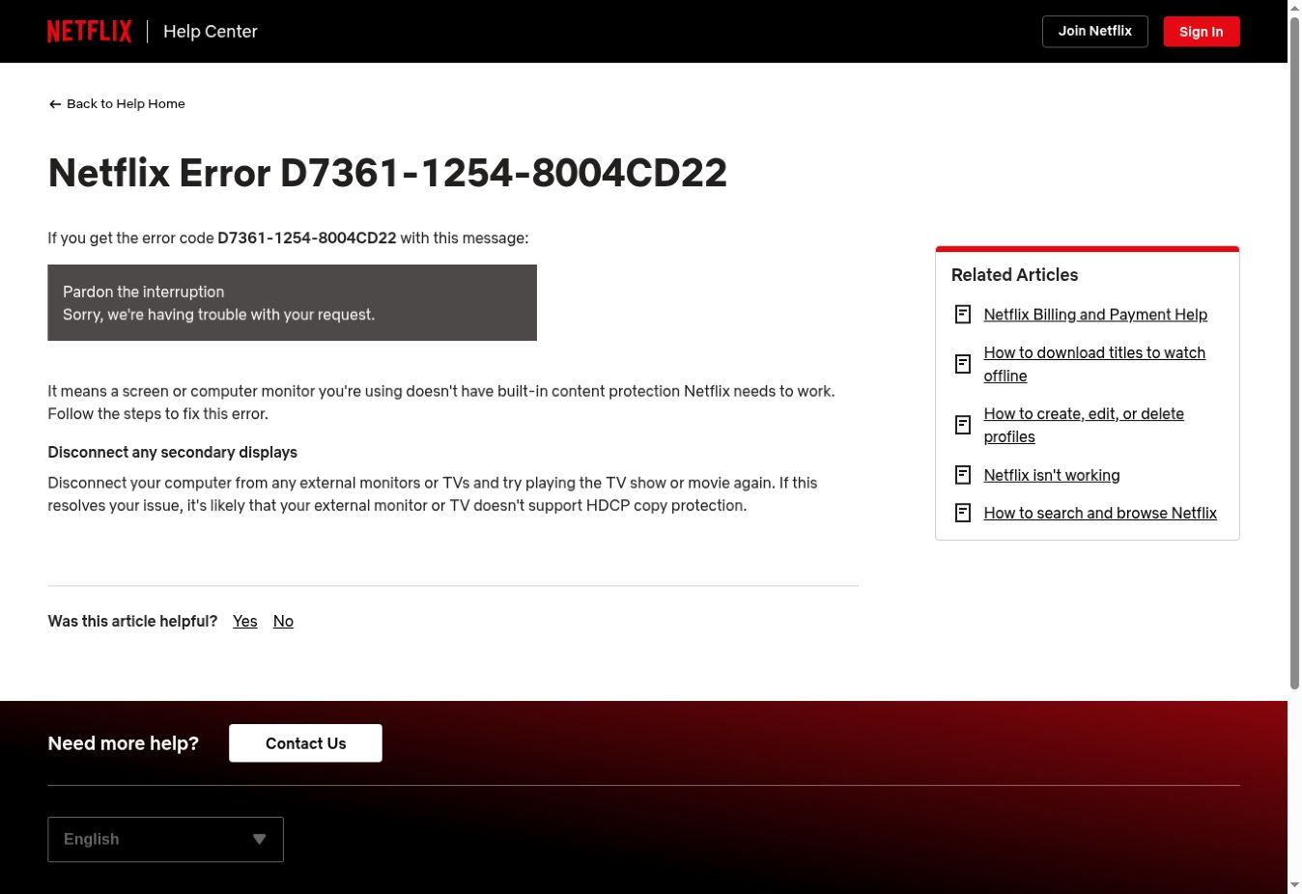Mark article helpful with Yes
Screen dimensions: 1302x894
click(x=245, y=621)
